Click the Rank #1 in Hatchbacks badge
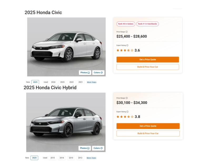This screenshot has height=162, width=215. (147, 24)
